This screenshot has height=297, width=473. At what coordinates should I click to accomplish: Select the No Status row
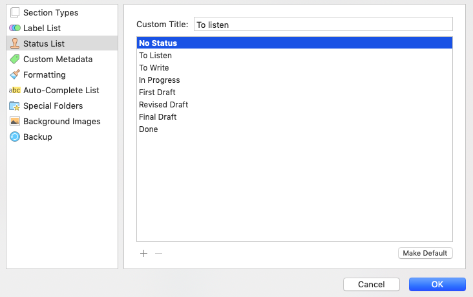[x=295, y=43]
